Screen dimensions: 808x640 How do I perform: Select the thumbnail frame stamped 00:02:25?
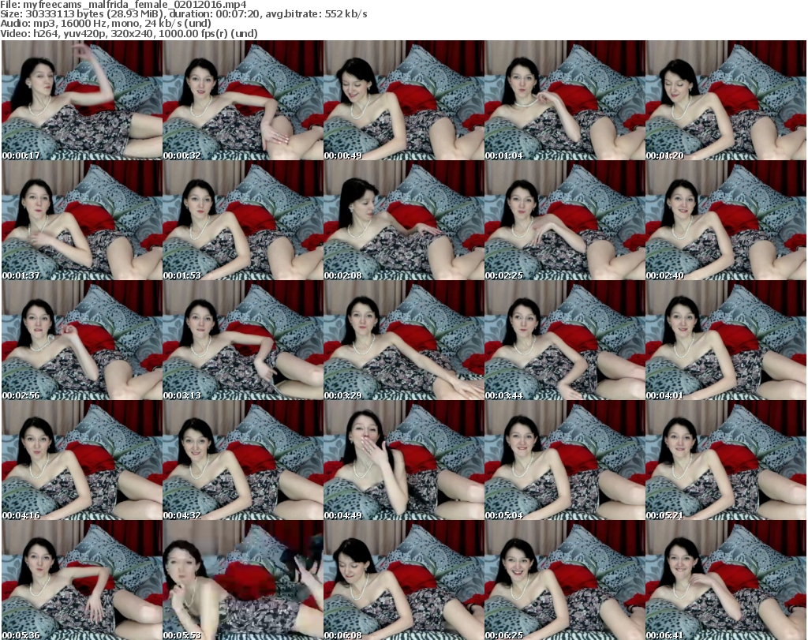[x=565, y=220]
